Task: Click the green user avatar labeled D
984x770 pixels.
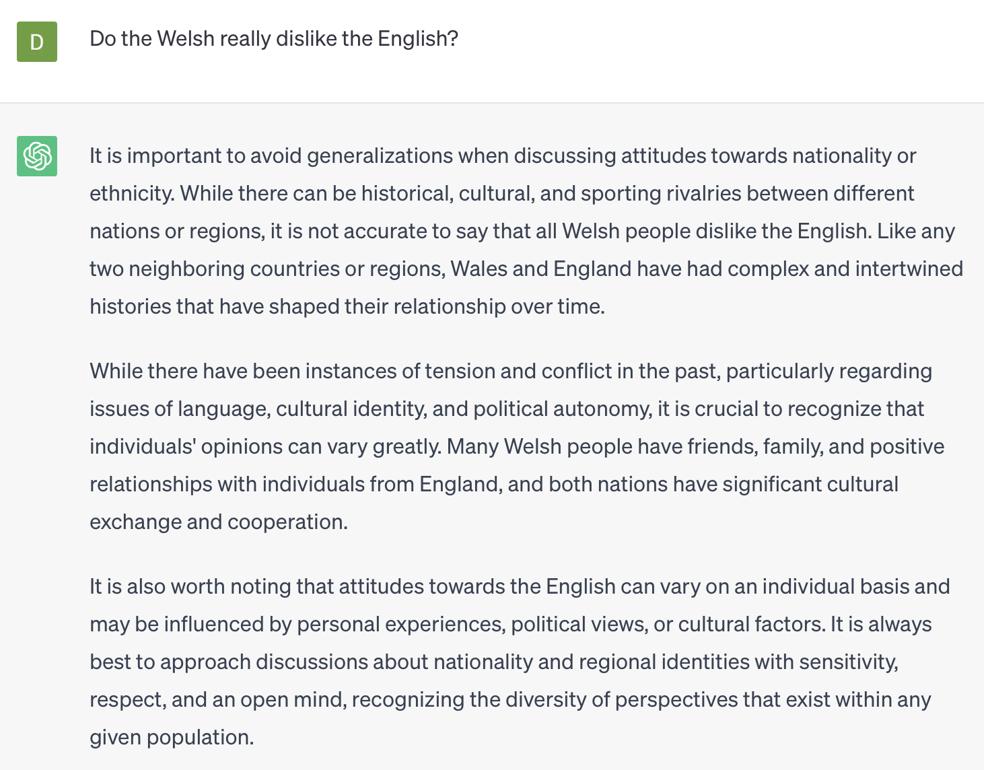Action: coord(37,42)
